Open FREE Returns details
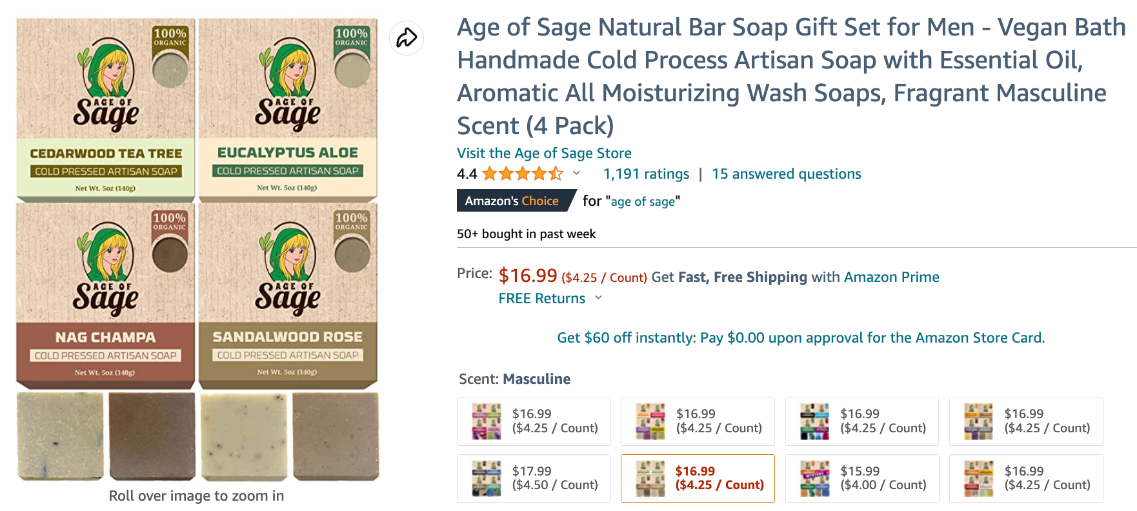Image resolution: width=1137 pixels, height=511 pixels. click(x=541, y=298)
